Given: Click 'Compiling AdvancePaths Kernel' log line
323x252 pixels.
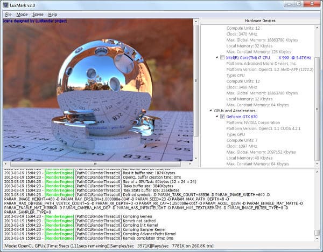Looking at the screenshot, I should [x=90, y=234].
